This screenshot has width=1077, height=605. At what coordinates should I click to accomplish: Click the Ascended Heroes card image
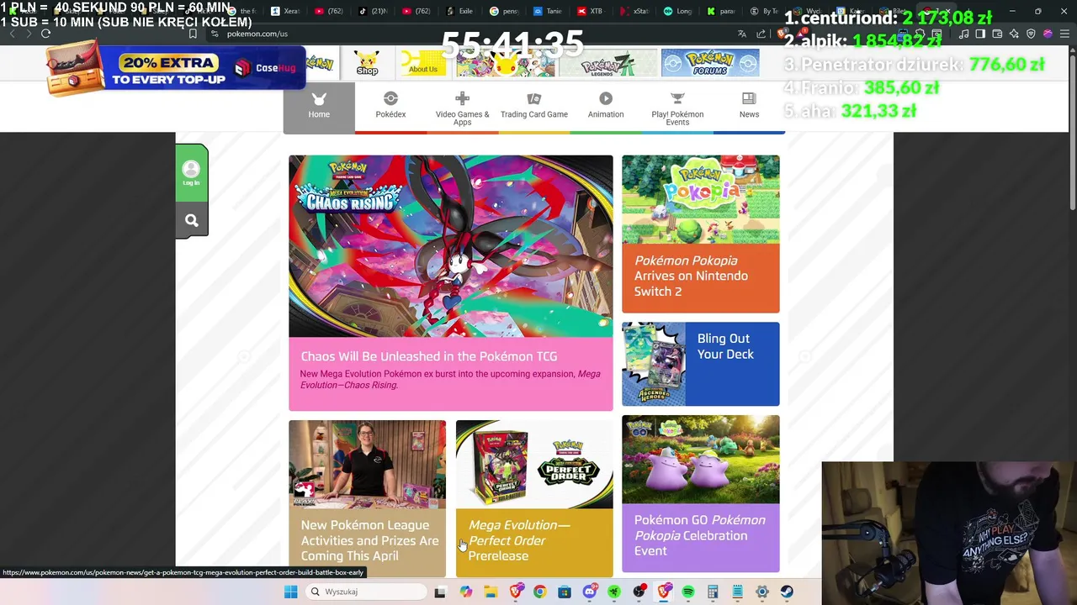coord(654,364)
